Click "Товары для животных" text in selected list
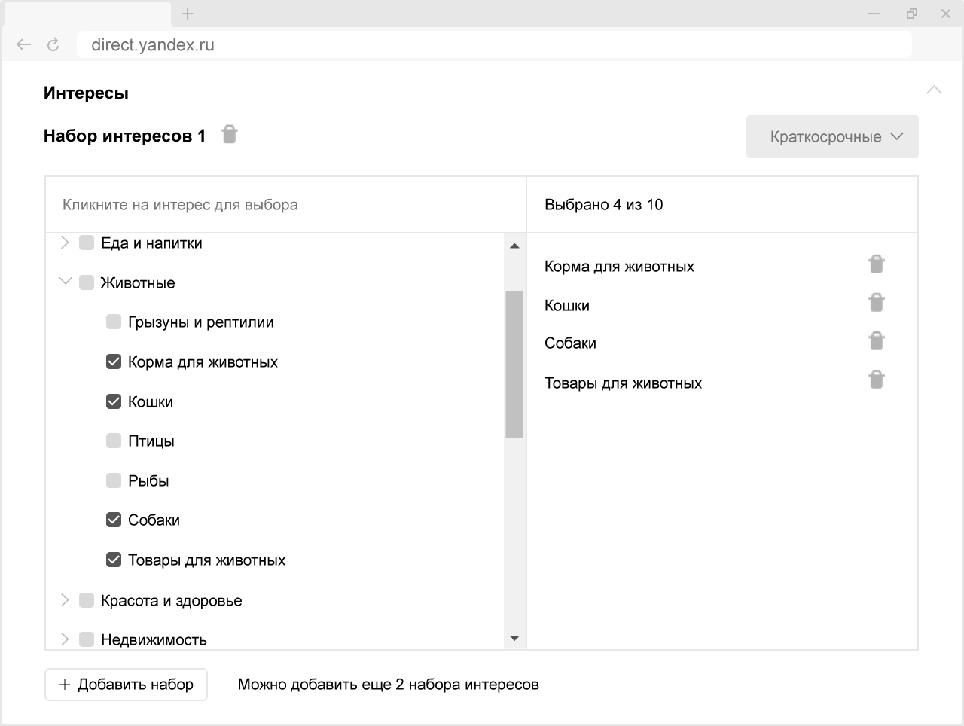This screenshot has height=726, width=964. coord(623,383)
